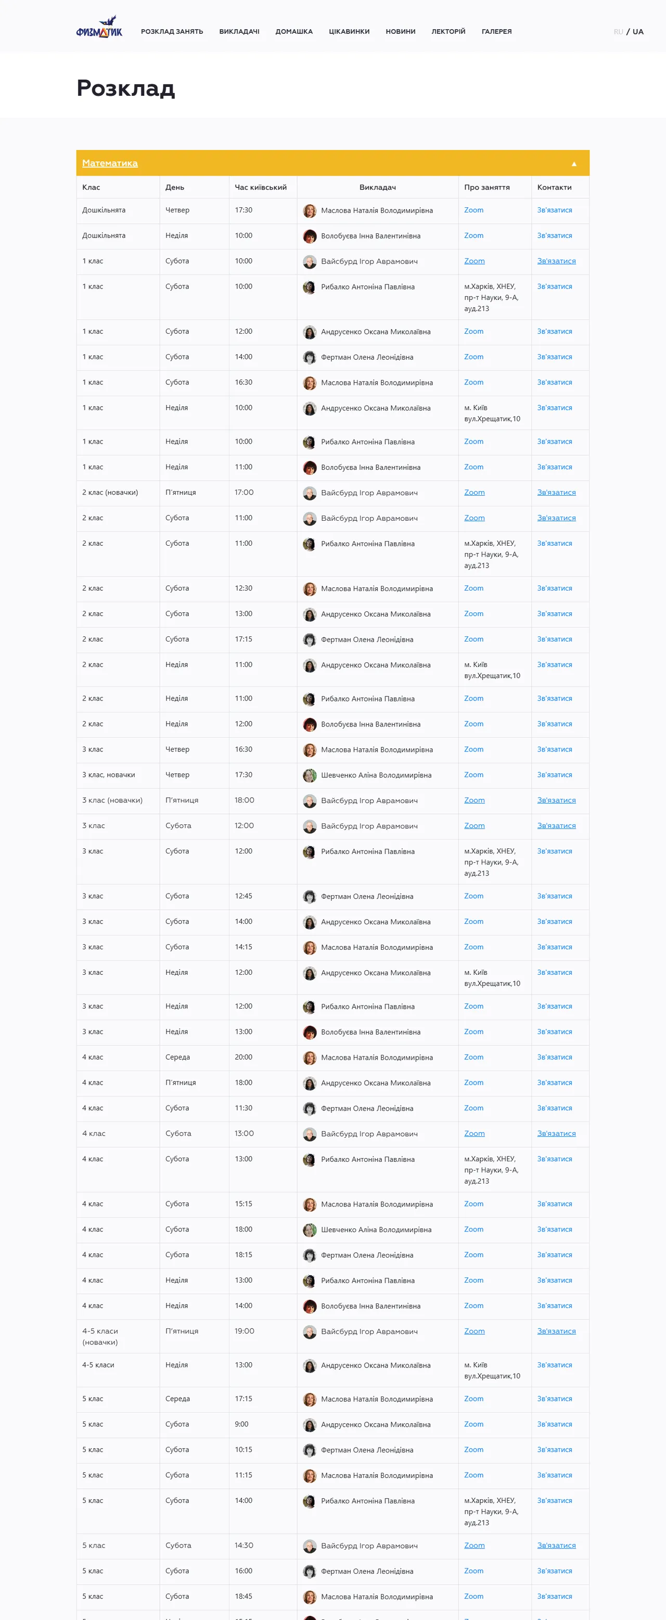This screenshot has height=1620, width=666.
Task: Click Маслова Наталія avatar in Дошкільнята Четвер row
Action: click(310, 211)
